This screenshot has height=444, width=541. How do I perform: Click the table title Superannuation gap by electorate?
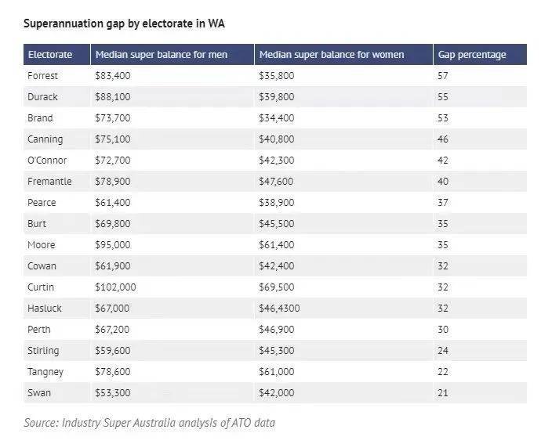click(124, 23)
